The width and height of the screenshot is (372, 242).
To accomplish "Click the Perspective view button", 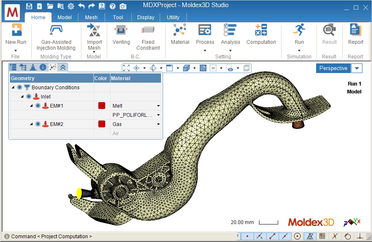I will 333,68.
